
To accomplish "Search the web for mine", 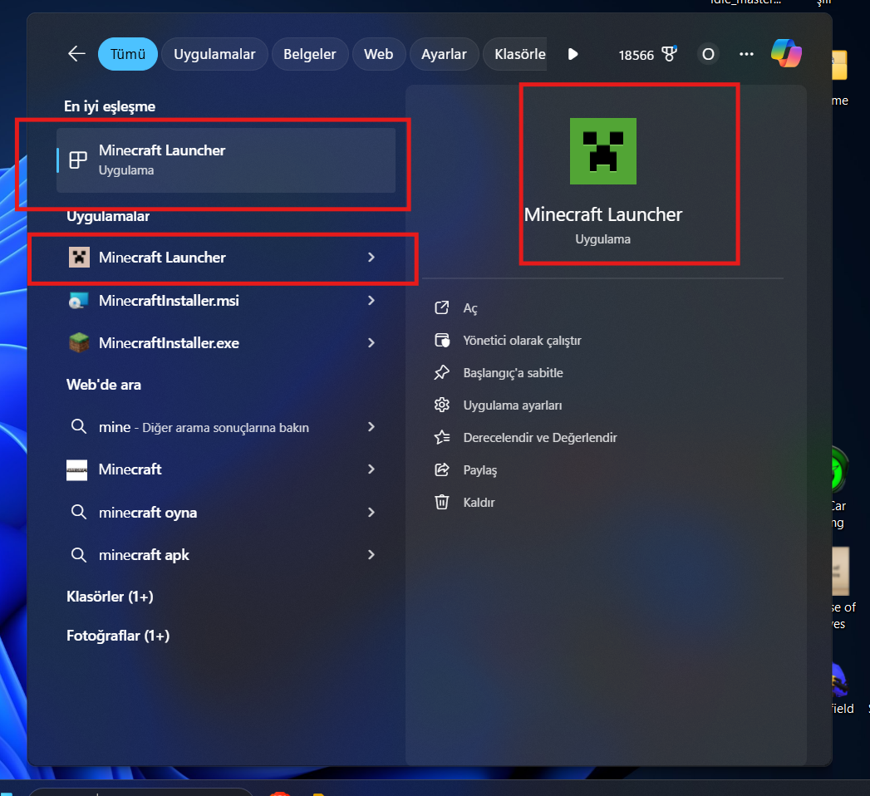I will pos(222,427).
